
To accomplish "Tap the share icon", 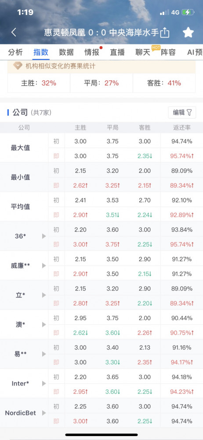I will coord(165,33).
